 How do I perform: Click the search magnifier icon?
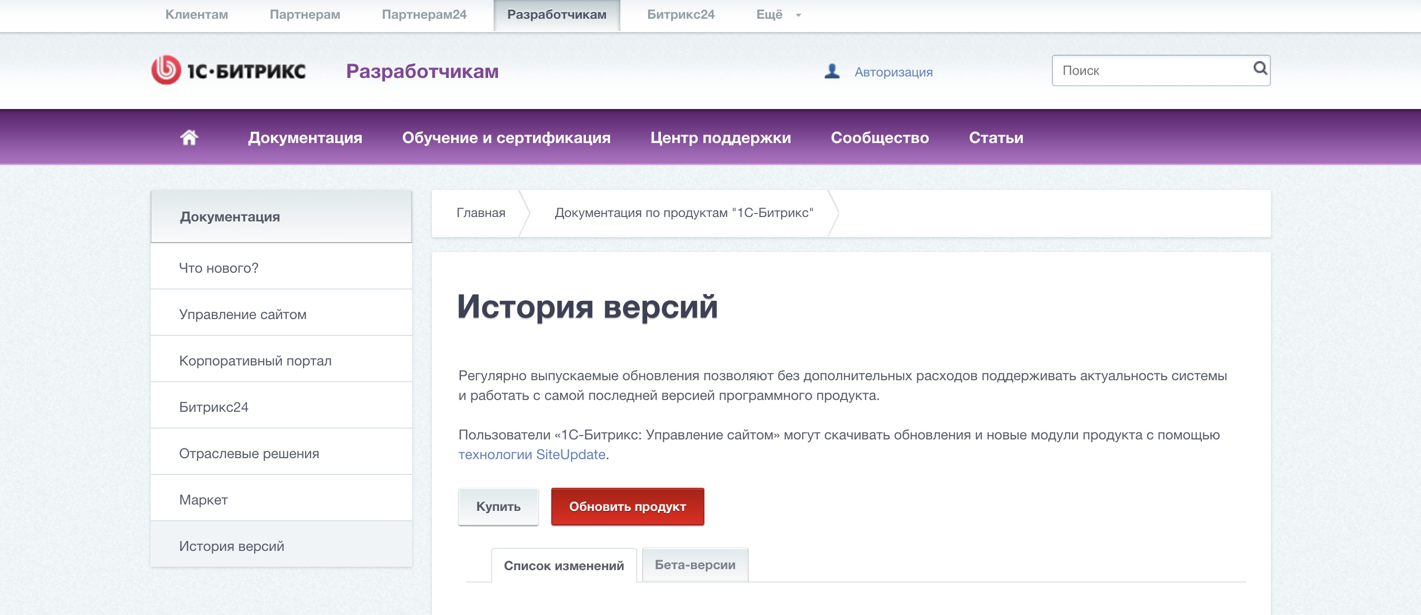[x=1260, y=69]
